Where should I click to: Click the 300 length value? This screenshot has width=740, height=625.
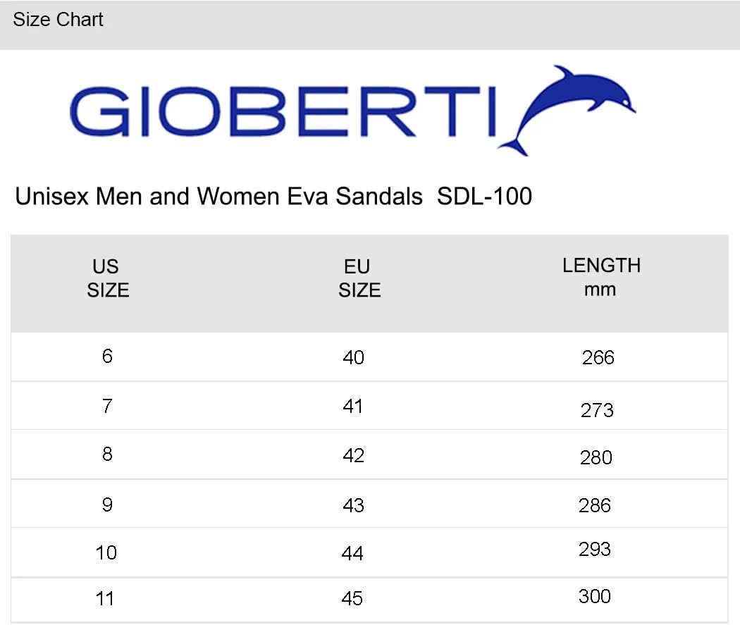(595, 596)
